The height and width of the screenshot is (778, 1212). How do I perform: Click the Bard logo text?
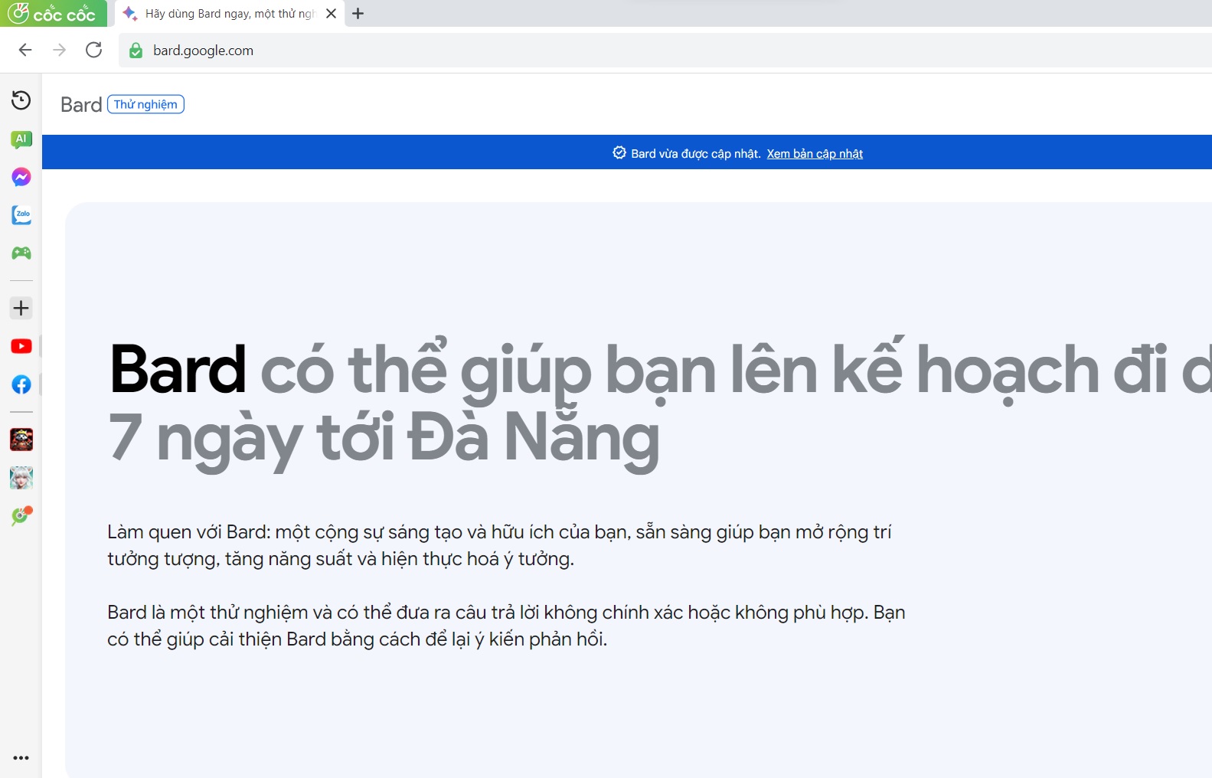(x=81, y=105)
